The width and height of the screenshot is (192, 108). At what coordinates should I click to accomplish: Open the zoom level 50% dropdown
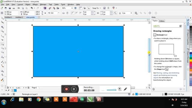[x=72, y=8]
